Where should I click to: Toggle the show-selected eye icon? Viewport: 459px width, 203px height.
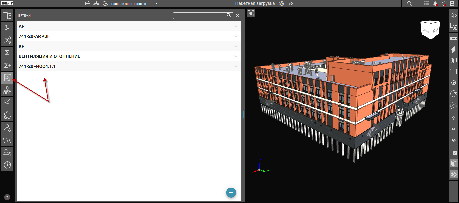(x=453, y=129)
